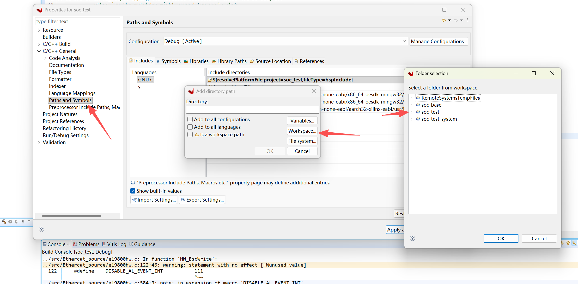Click the help icon in Folder selection dialog

coord(412,238)
